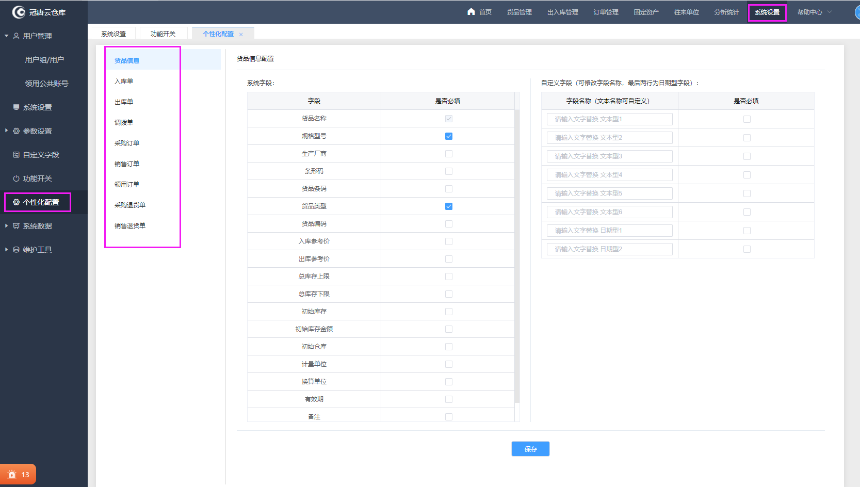
Task: Click the 保存 button
Action: pyautogui.click(x=530, y=449)
